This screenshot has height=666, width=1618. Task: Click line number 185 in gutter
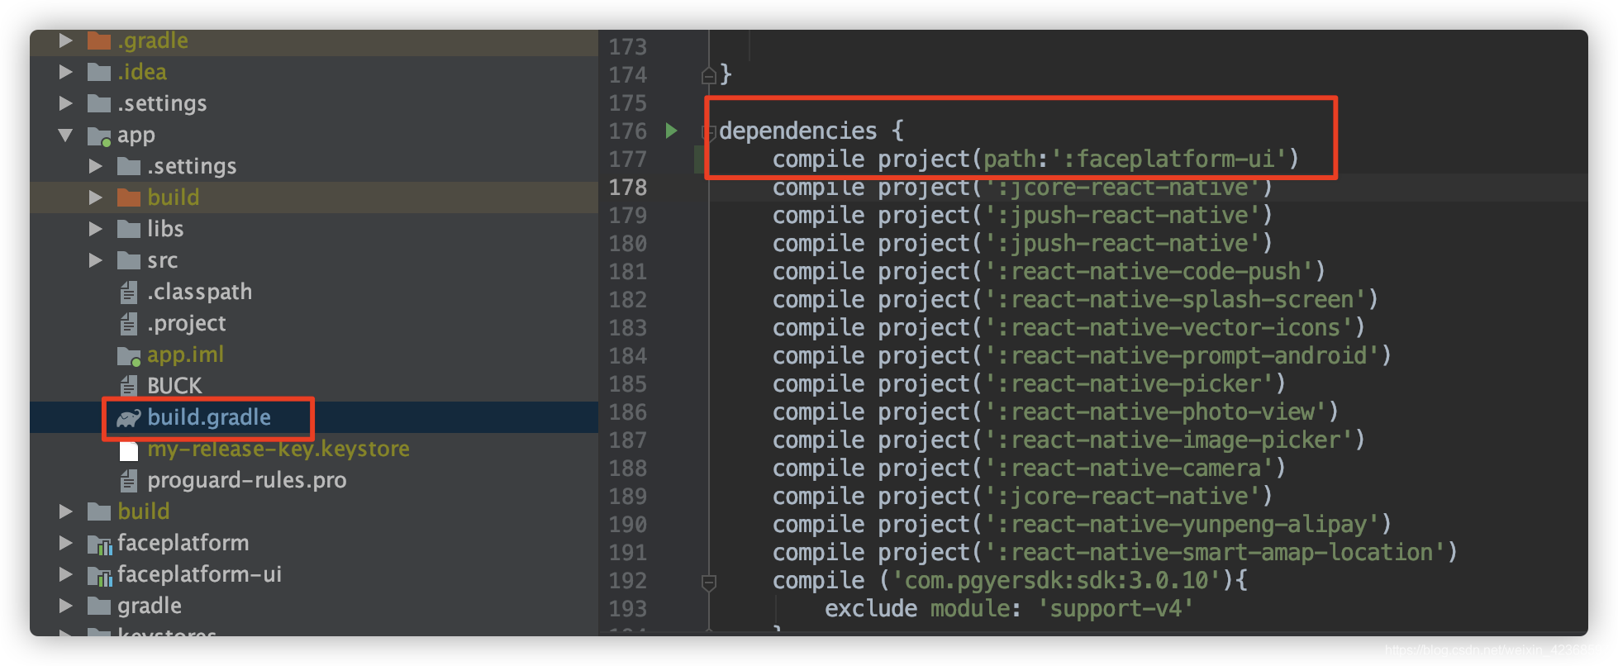click(628, 384)
